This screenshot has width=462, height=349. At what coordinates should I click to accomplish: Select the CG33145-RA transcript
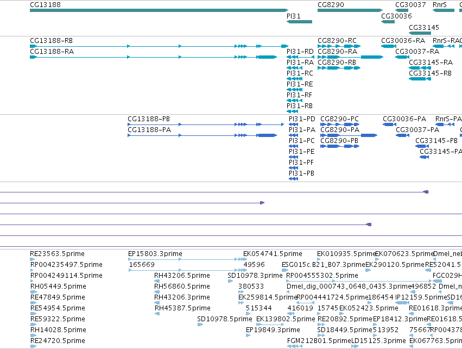click(x=420, y=68)
